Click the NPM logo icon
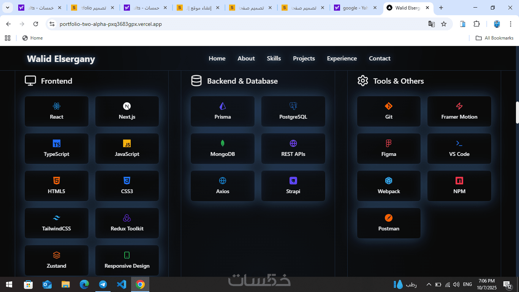This screenshot has height=292, width=519. coord(459,181)
